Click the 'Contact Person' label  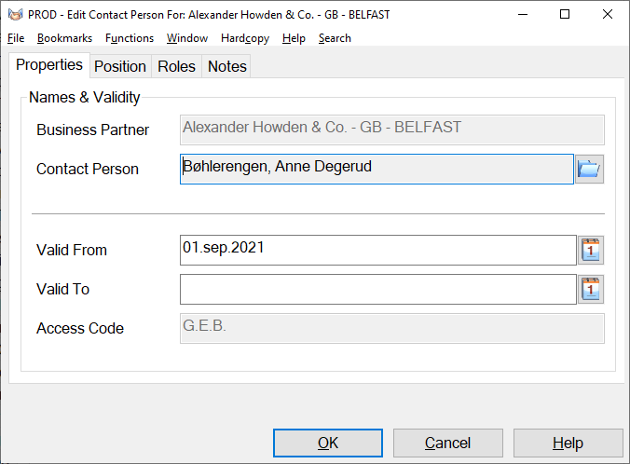click(x=88, y=170)
